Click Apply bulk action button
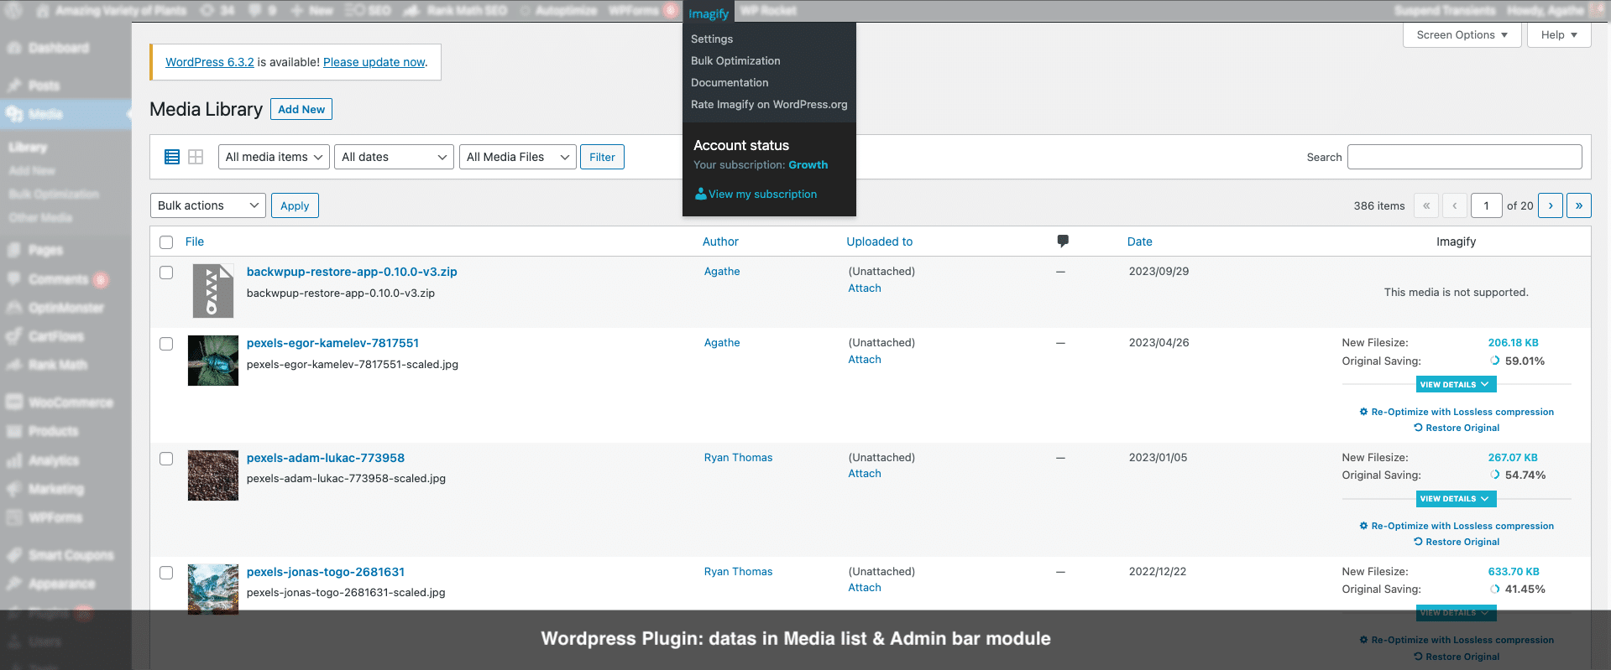 point(295,205)
